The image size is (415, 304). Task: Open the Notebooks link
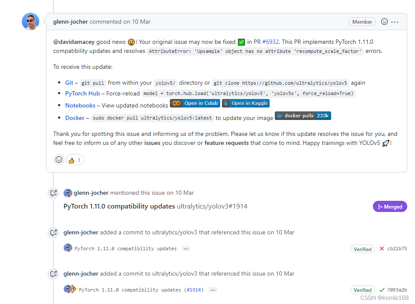[80, 105]
